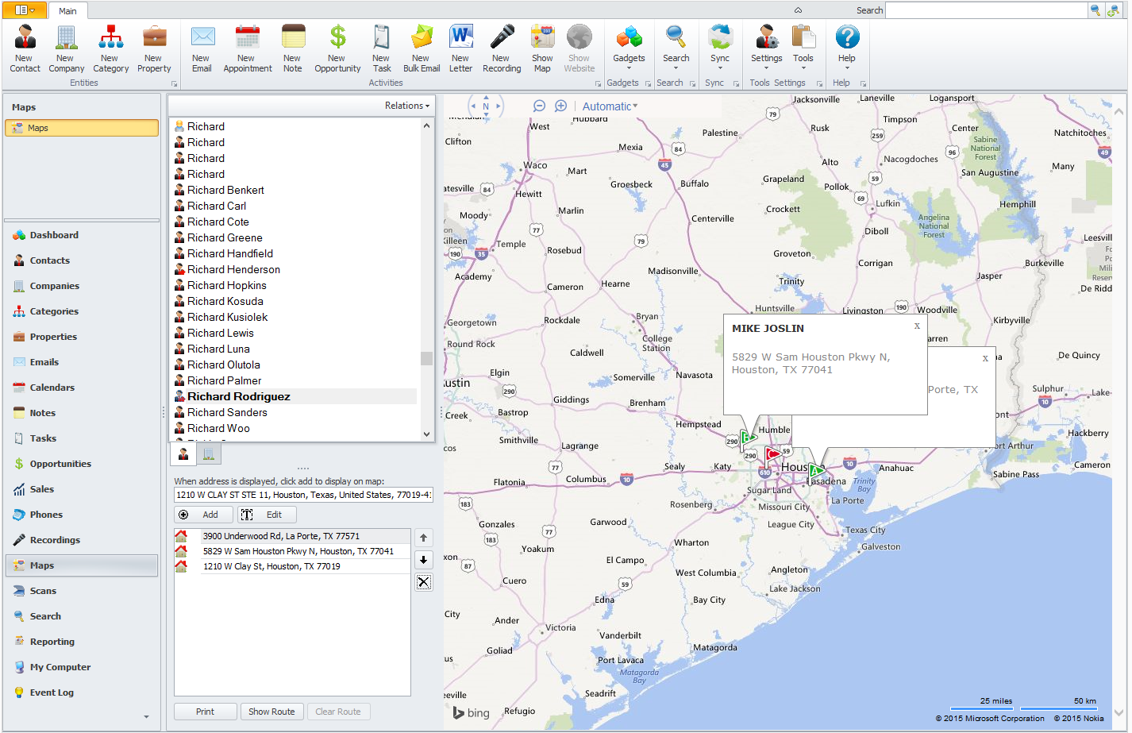Select Richard Woo in the contact list
Image resolution: width=1132 pixels, height=733 pixels.
[x=295, y=428]
